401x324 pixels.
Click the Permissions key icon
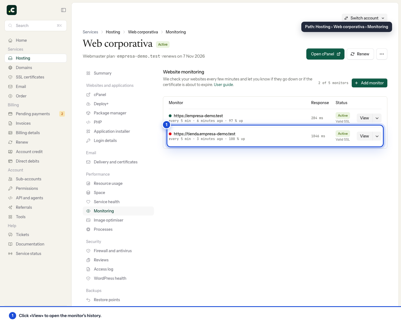pos(10,188)
